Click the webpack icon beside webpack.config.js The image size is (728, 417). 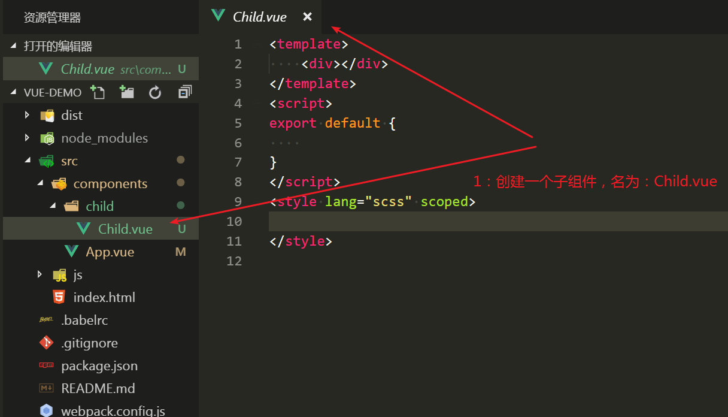click(47, 411)
